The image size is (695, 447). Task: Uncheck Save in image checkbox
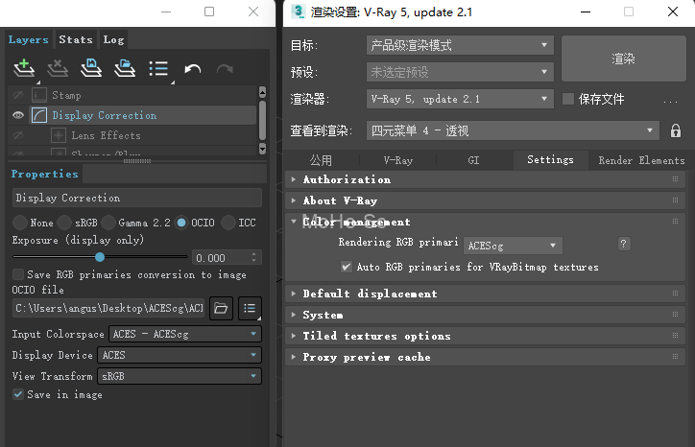(18, 394)
